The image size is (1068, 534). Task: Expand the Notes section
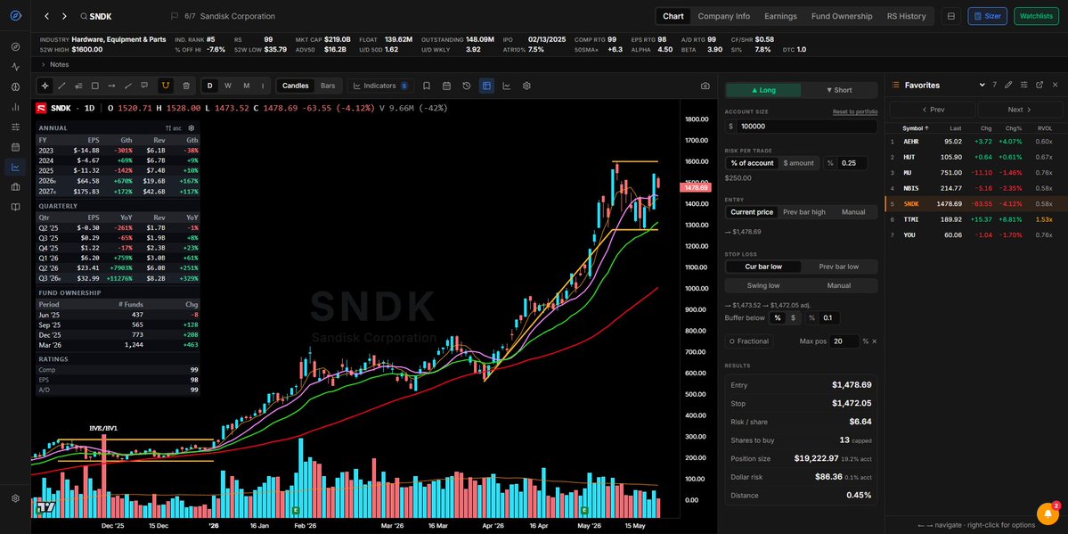(x=55, y=64)
